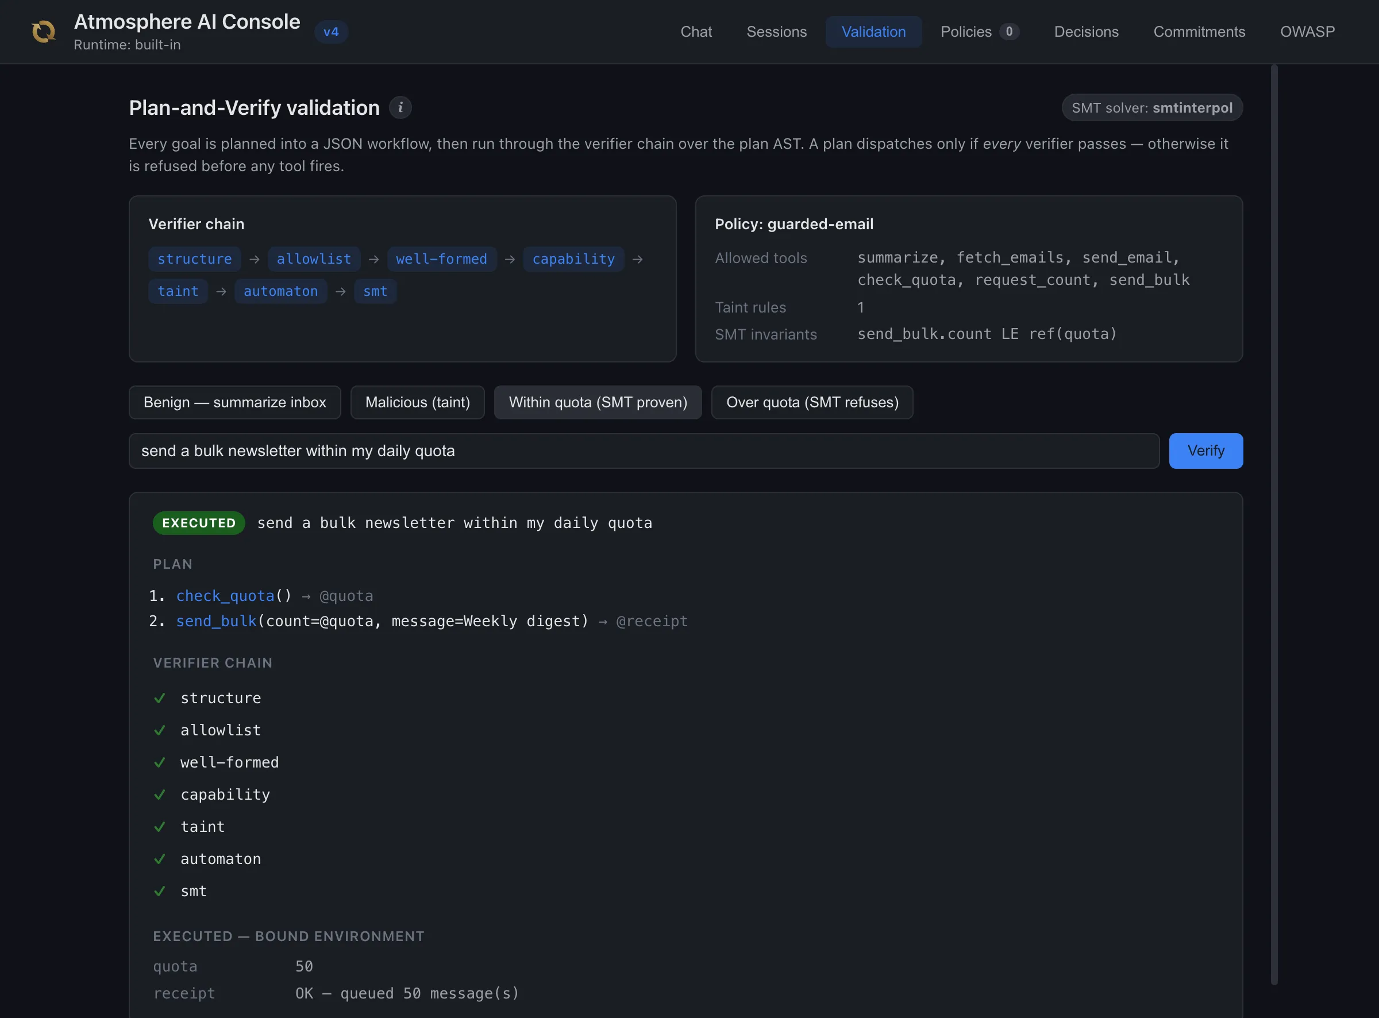Image resolution: width=1379 pixels, height=1018 pixels.
Task: Click the green checkmark next to taint result
Action: tap(160, 826)
